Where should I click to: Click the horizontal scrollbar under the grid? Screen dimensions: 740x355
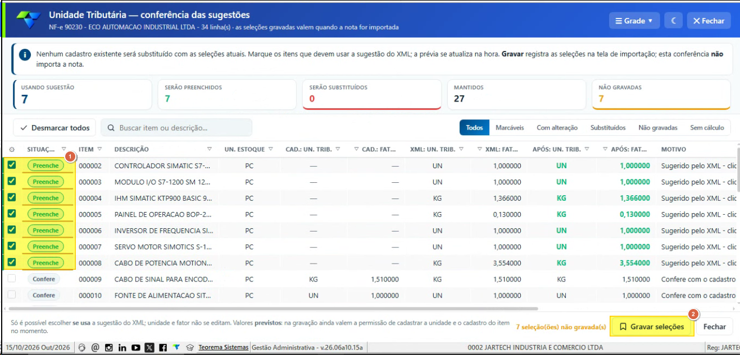(274, 308)
